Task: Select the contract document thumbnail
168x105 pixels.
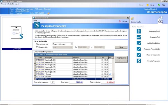Action: click(17, 32)
